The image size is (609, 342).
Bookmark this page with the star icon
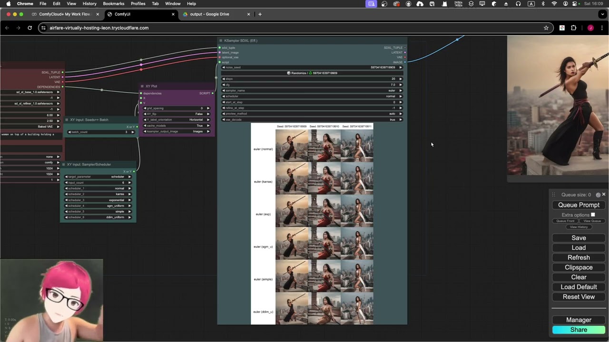546,28
